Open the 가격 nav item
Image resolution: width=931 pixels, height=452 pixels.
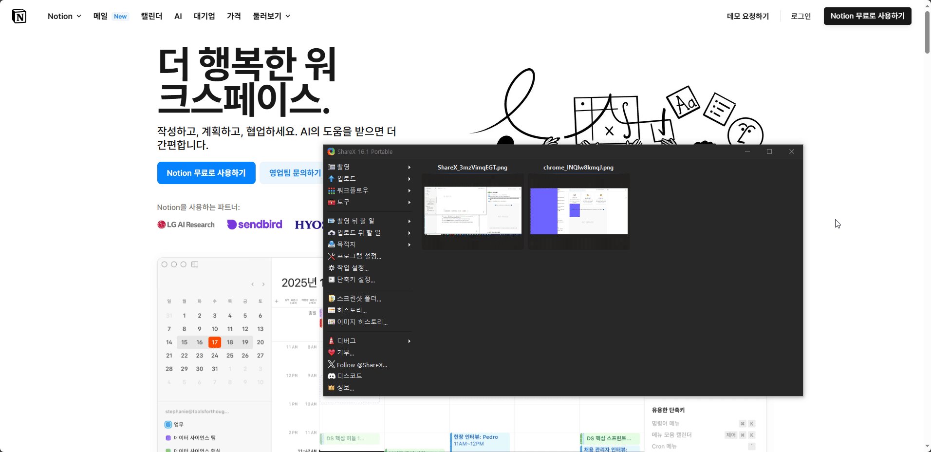pyautogui.click(x=234, y=16)
